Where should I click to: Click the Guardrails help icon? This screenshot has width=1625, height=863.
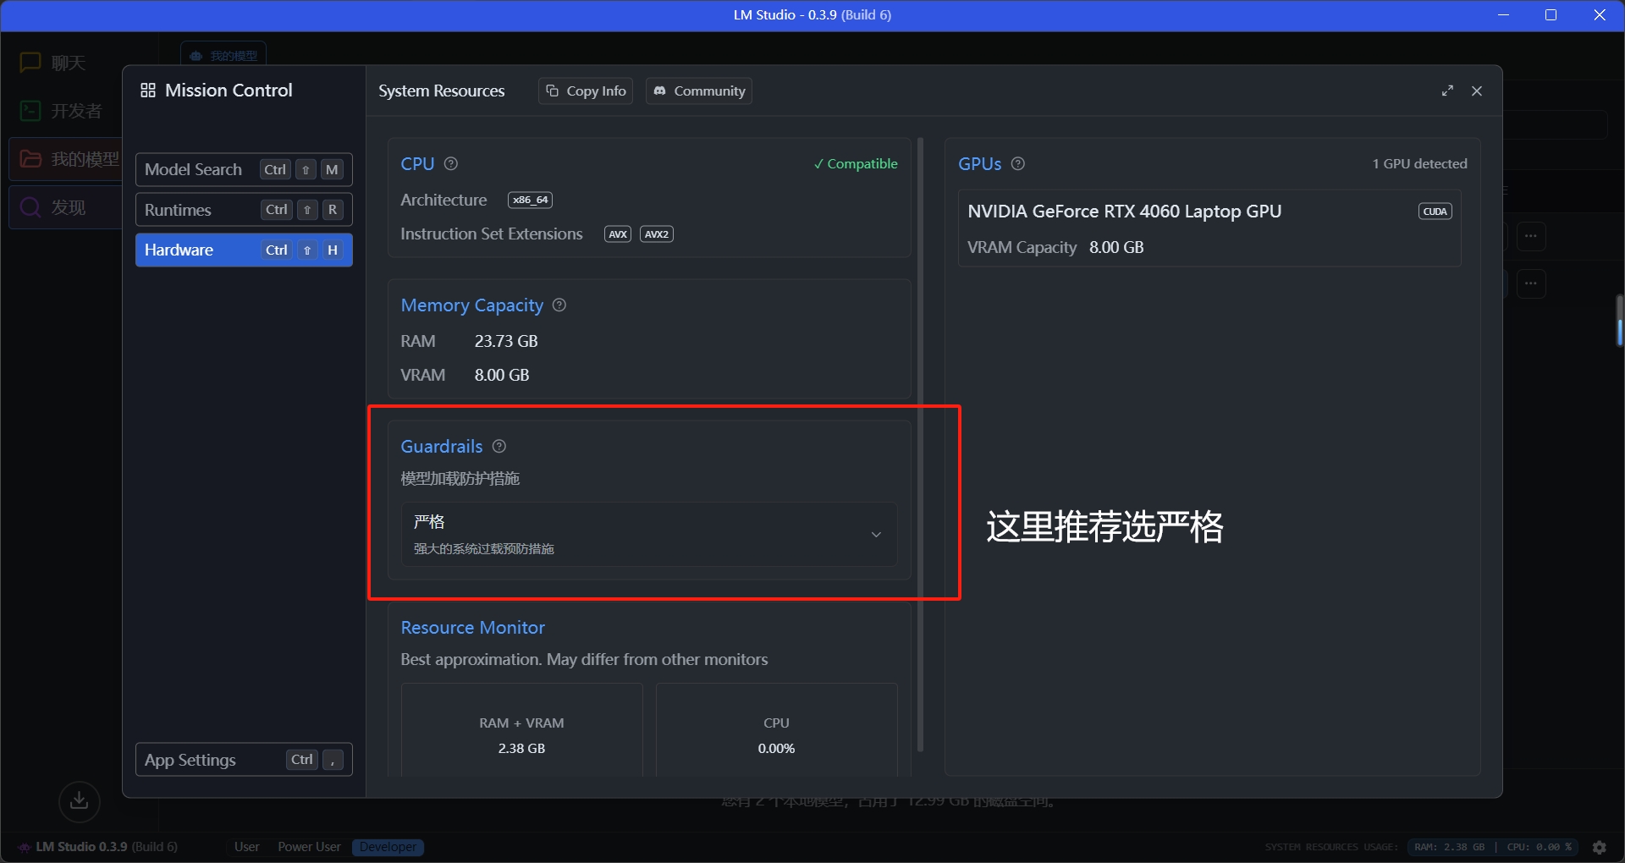click(x=499, y=446)
